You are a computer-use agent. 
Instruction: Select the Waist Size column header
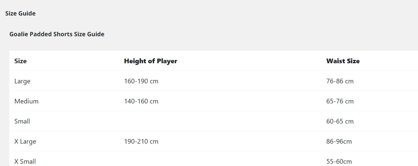pyautogui.click(x=343, y=61)
